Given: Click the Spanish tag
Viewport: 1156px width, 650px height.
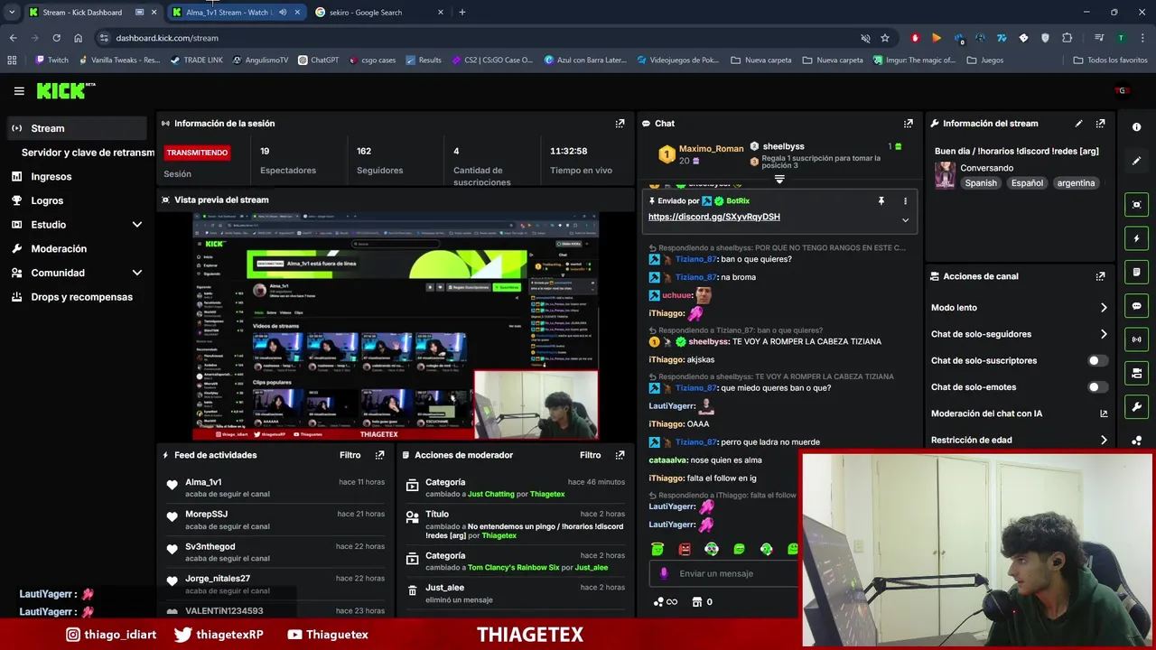Looking at the screenshot, I should [x=981, y=183].
